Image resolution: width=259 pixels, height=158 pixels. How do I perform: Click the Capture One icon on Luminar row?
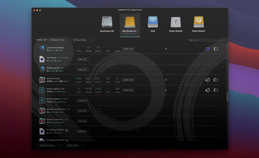[x=208, y=49]
